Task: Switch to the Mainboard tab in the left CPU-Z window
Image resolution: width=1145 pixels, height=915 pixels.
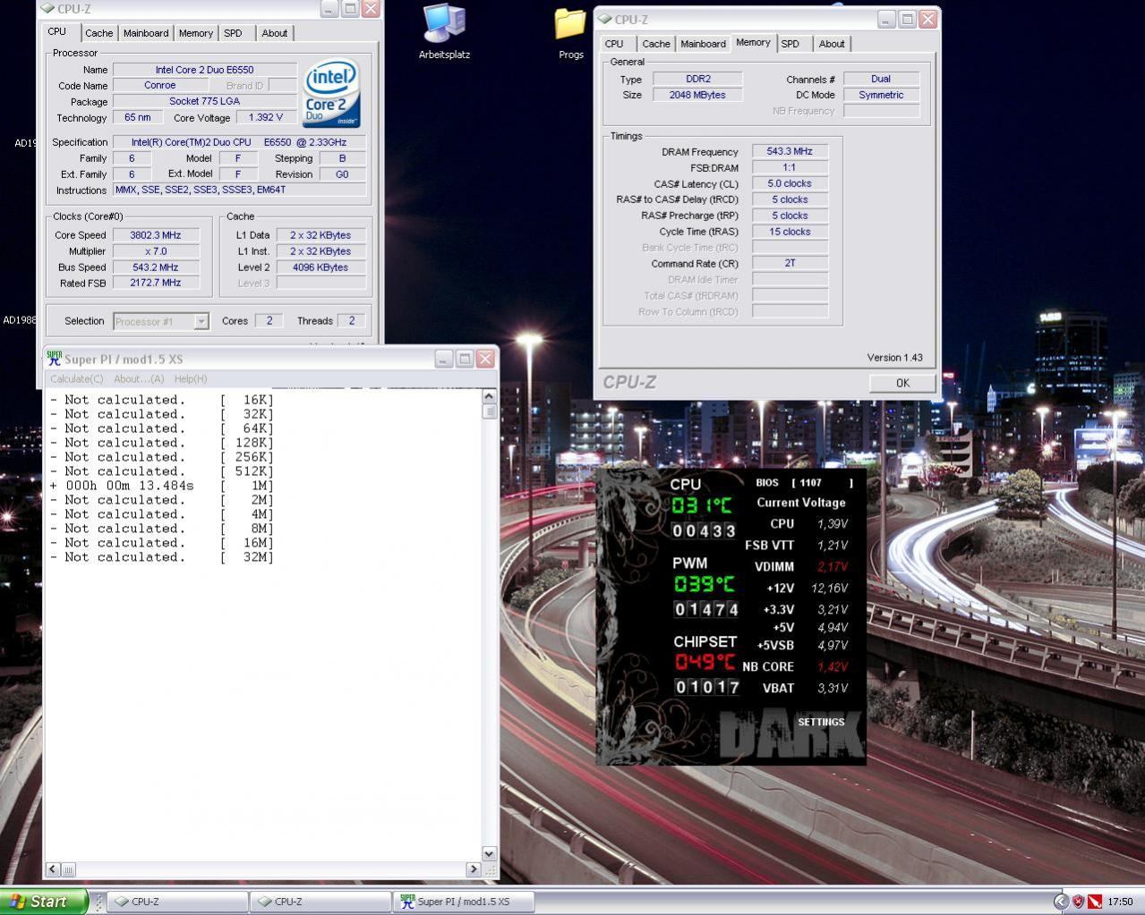Action: (146, 33)
